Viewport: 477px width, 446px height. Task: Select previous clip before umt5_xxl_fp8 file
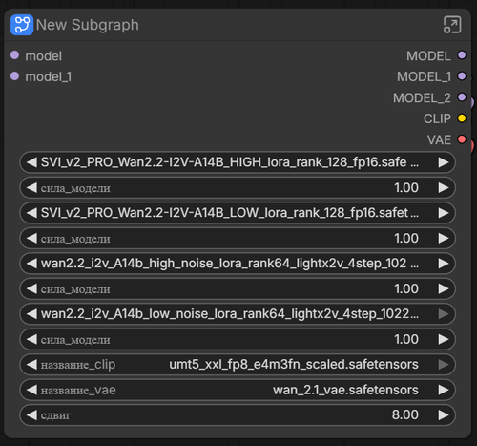31,365
